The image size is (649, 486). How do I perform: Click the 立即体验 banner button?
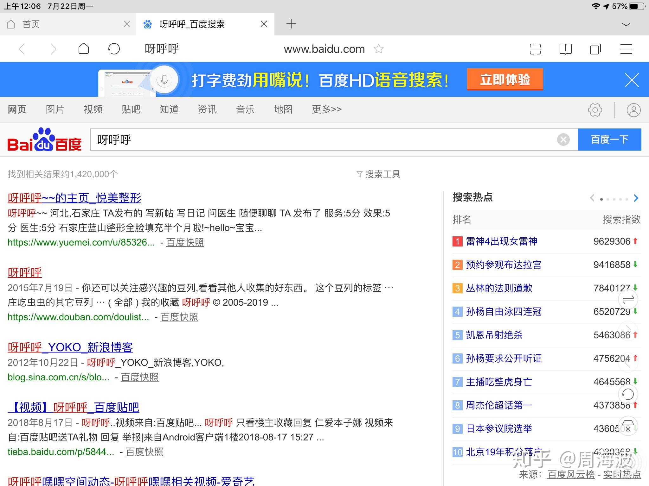[x=505, y=79]
